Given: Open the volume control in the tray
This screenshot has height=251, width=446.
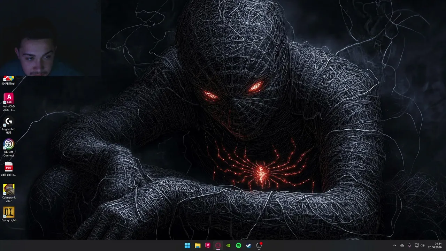Looking at the screenshot, I should [x=423, y=245].
